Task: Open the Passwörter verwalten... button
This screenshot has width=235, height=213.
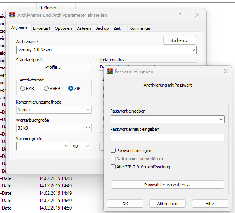Action: [167, 185]
